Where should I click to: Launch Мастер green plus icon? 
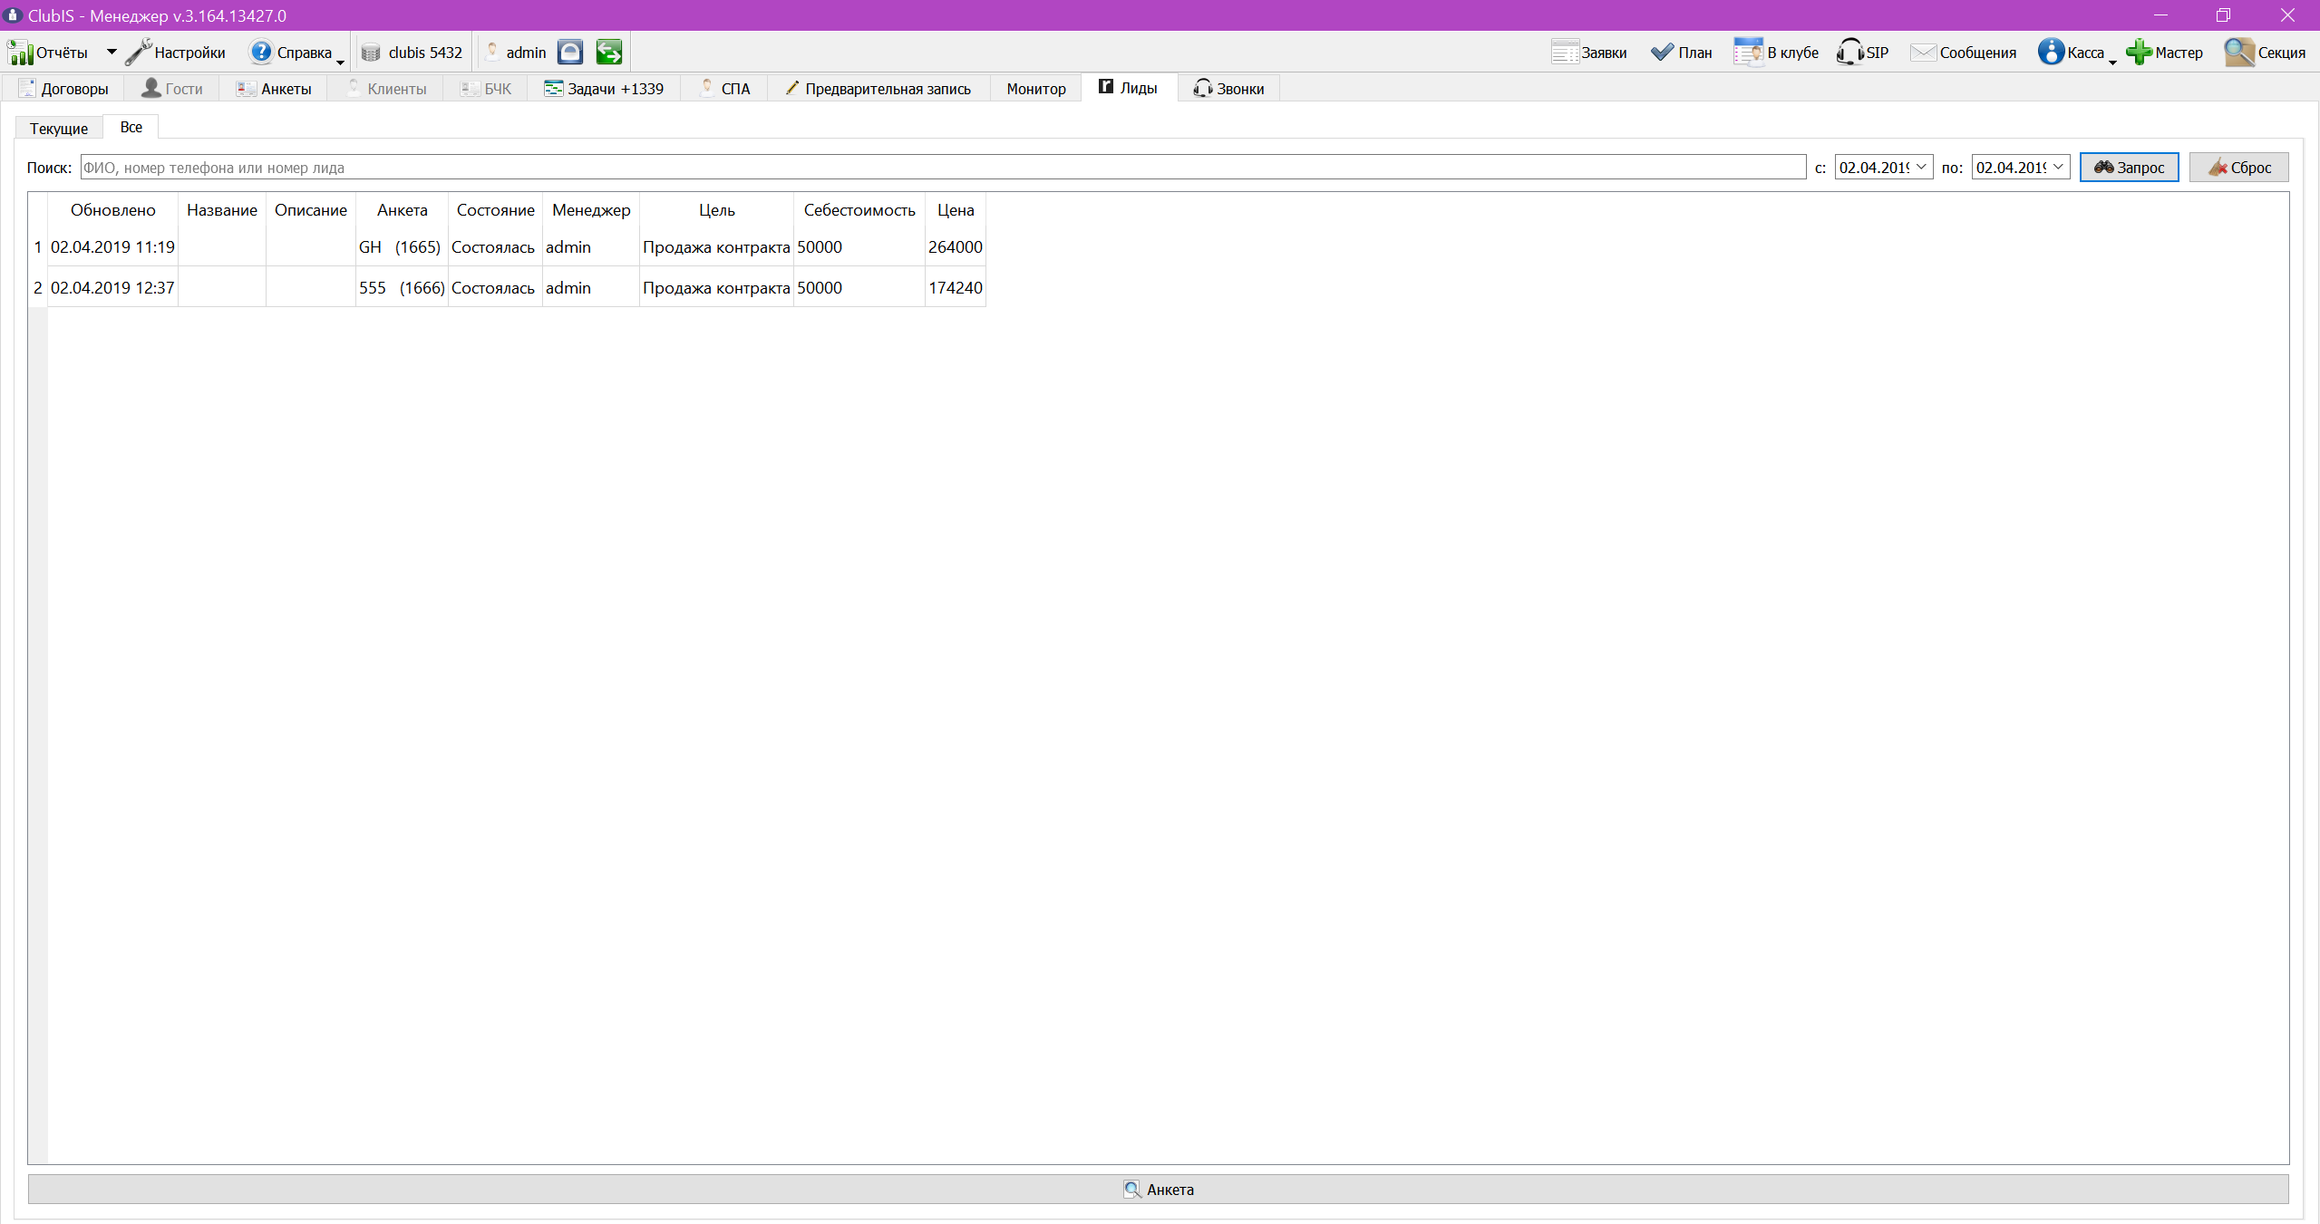coord(2140,53)
